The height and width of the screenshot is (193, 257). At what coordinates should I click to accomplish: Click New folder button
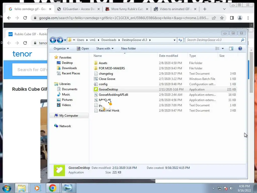coord(128,49)
